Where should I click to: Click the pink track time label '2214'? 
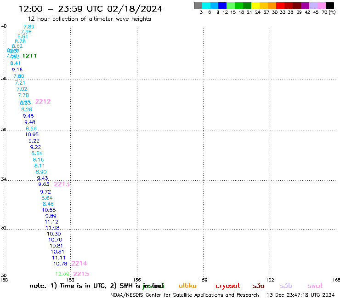click(x=79, y=264)
